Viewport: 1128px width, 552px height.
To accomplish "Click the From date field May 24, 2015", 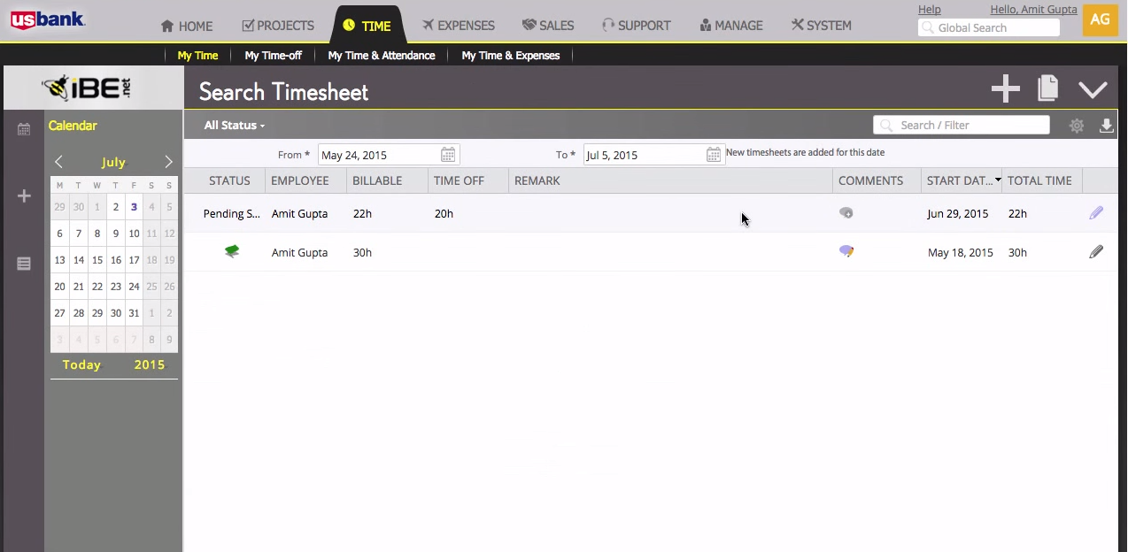I will point(389,155).
